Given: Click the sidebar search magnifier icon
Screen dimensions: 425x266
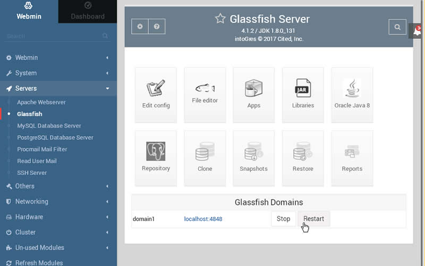Looking at the screenshot, I should point(105,36).
